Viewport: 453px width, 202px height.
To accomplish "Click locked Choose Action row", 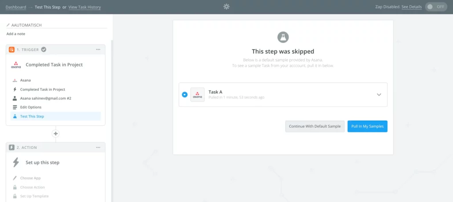I will pos(56,187).
